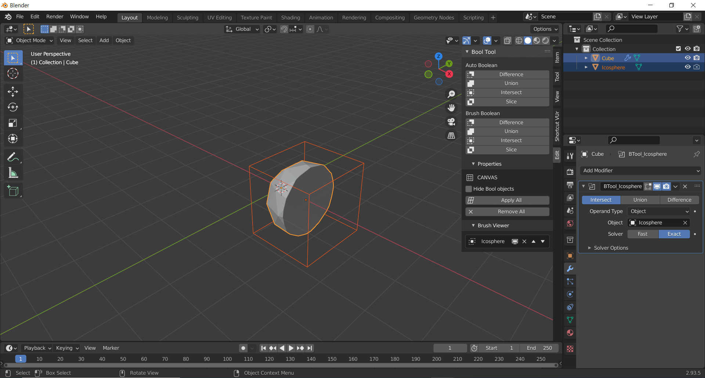This screenshot has height=378, width=705.
Task: Open the Transform Orientation dropdown showing Global
Action: 242,29
